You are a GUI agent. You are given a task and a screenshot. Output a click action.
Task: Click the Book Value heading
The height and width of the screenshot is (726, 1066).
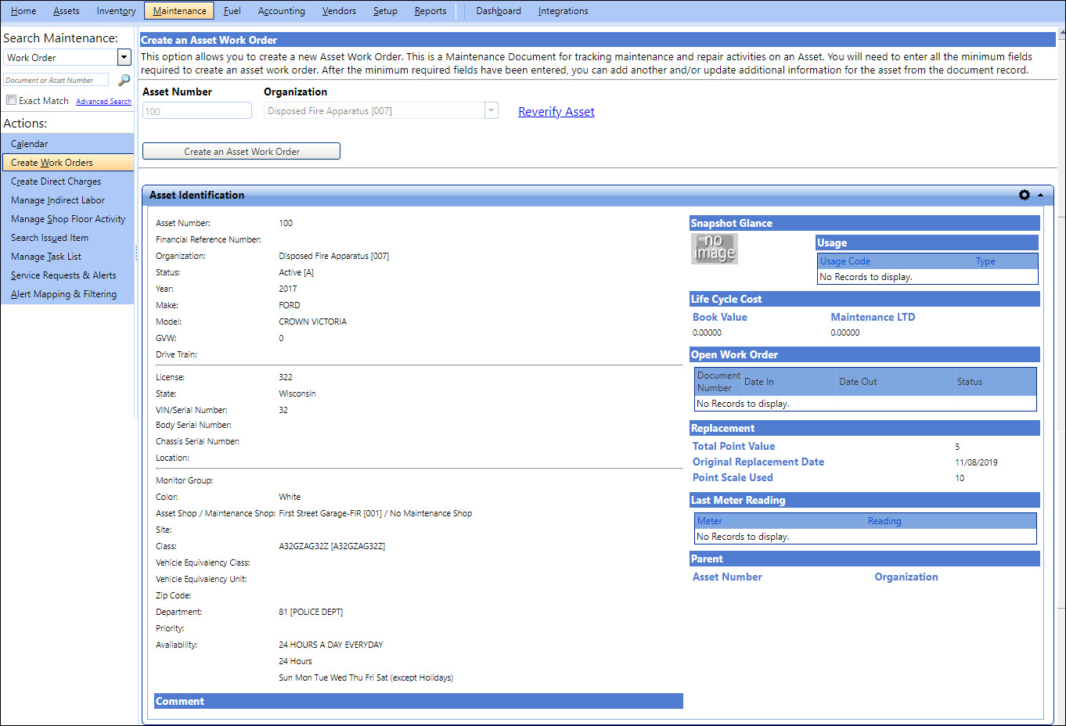[x=720, y=317]
